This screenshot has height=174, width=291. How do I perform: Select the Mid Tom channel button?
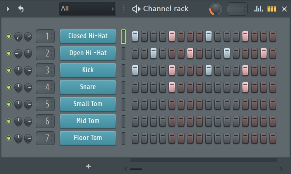pos(88,121)
